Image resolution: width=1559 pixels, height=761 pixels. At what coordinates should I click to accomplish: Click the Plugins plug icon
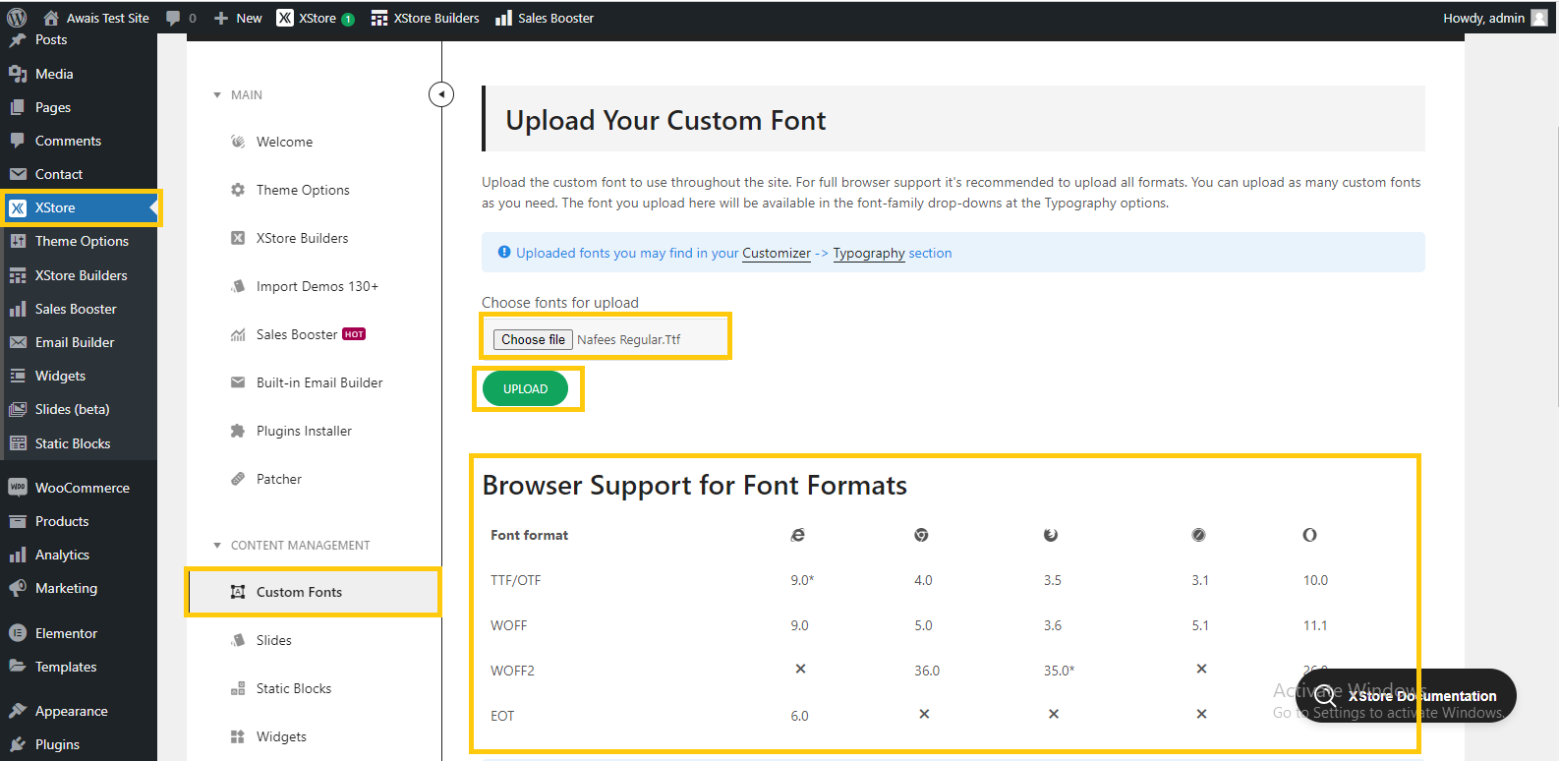[18, 744]
